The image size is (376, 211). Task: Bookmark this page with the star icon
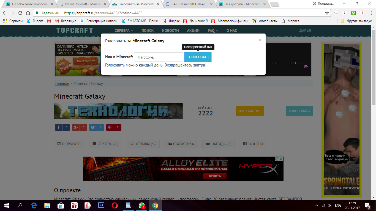[x=327, y=13]
